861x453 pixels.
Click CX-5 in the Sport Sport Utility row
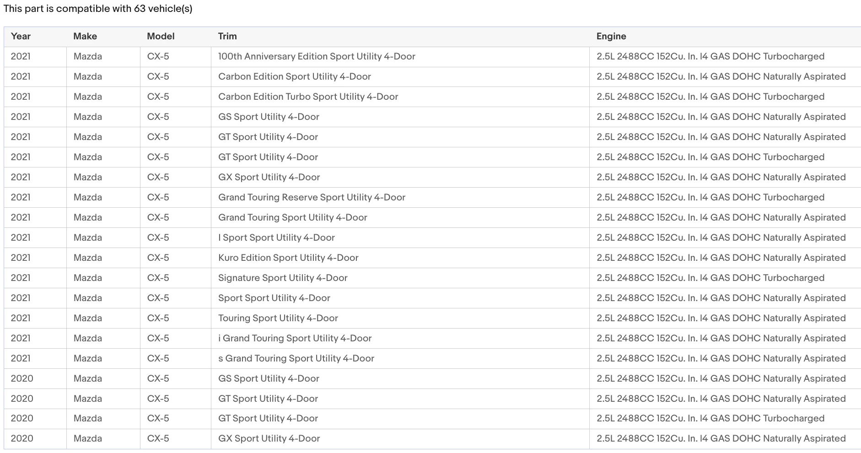(x=158, y=298)
